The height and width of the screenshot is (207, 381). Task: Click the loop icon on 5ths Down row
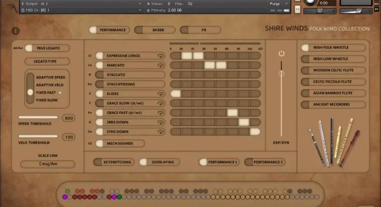click(x=161, y=131)
